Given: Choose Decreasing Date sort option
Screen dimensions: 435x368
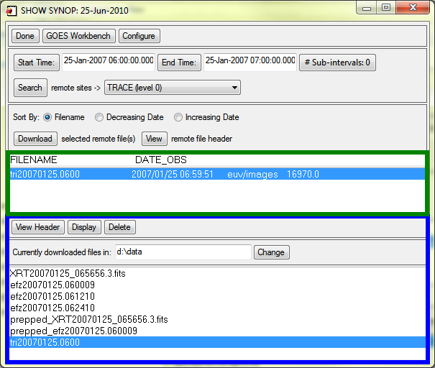Looking at the screenshot, I should point(100,117).
